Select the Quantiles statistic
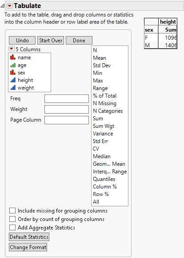 (104, 179)
